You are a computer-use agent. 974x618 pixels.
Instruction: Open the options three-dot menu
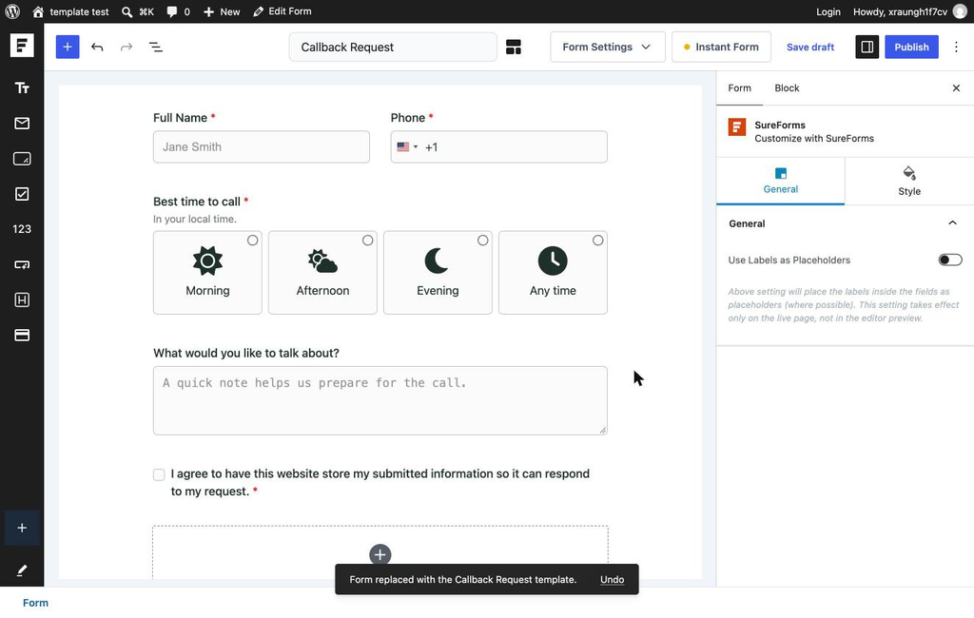click(x=956, y=48)
